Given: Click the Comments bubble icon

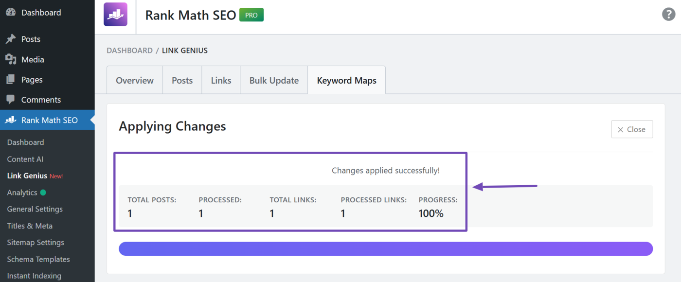Looking at the screenshot, I should pos(11,100).
